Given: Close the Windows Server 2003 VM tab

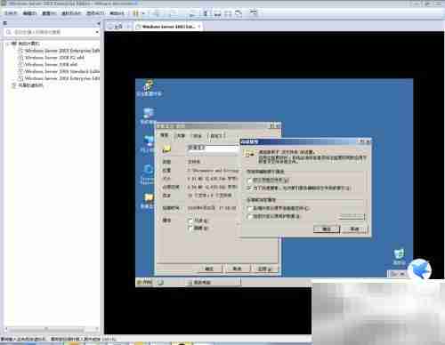Looking at the screenshot, I should pos(199,27).
